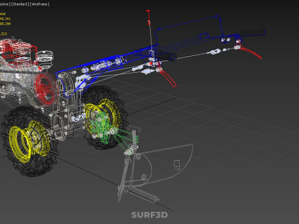This screenshot has width=299, height=224.
Task: Click the yellow 85,299 statistics value
Action: click(5, 24)
